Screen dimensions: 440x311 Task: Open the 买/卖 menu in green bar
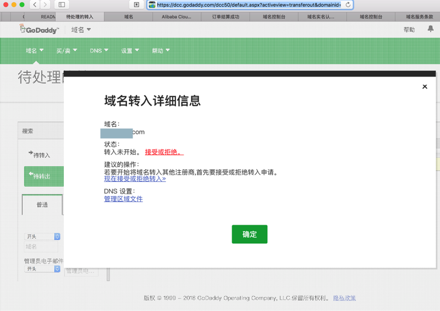67,51
